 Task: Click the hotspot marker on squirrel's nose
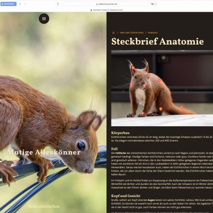pyautogui.click(x=144, y=86)
